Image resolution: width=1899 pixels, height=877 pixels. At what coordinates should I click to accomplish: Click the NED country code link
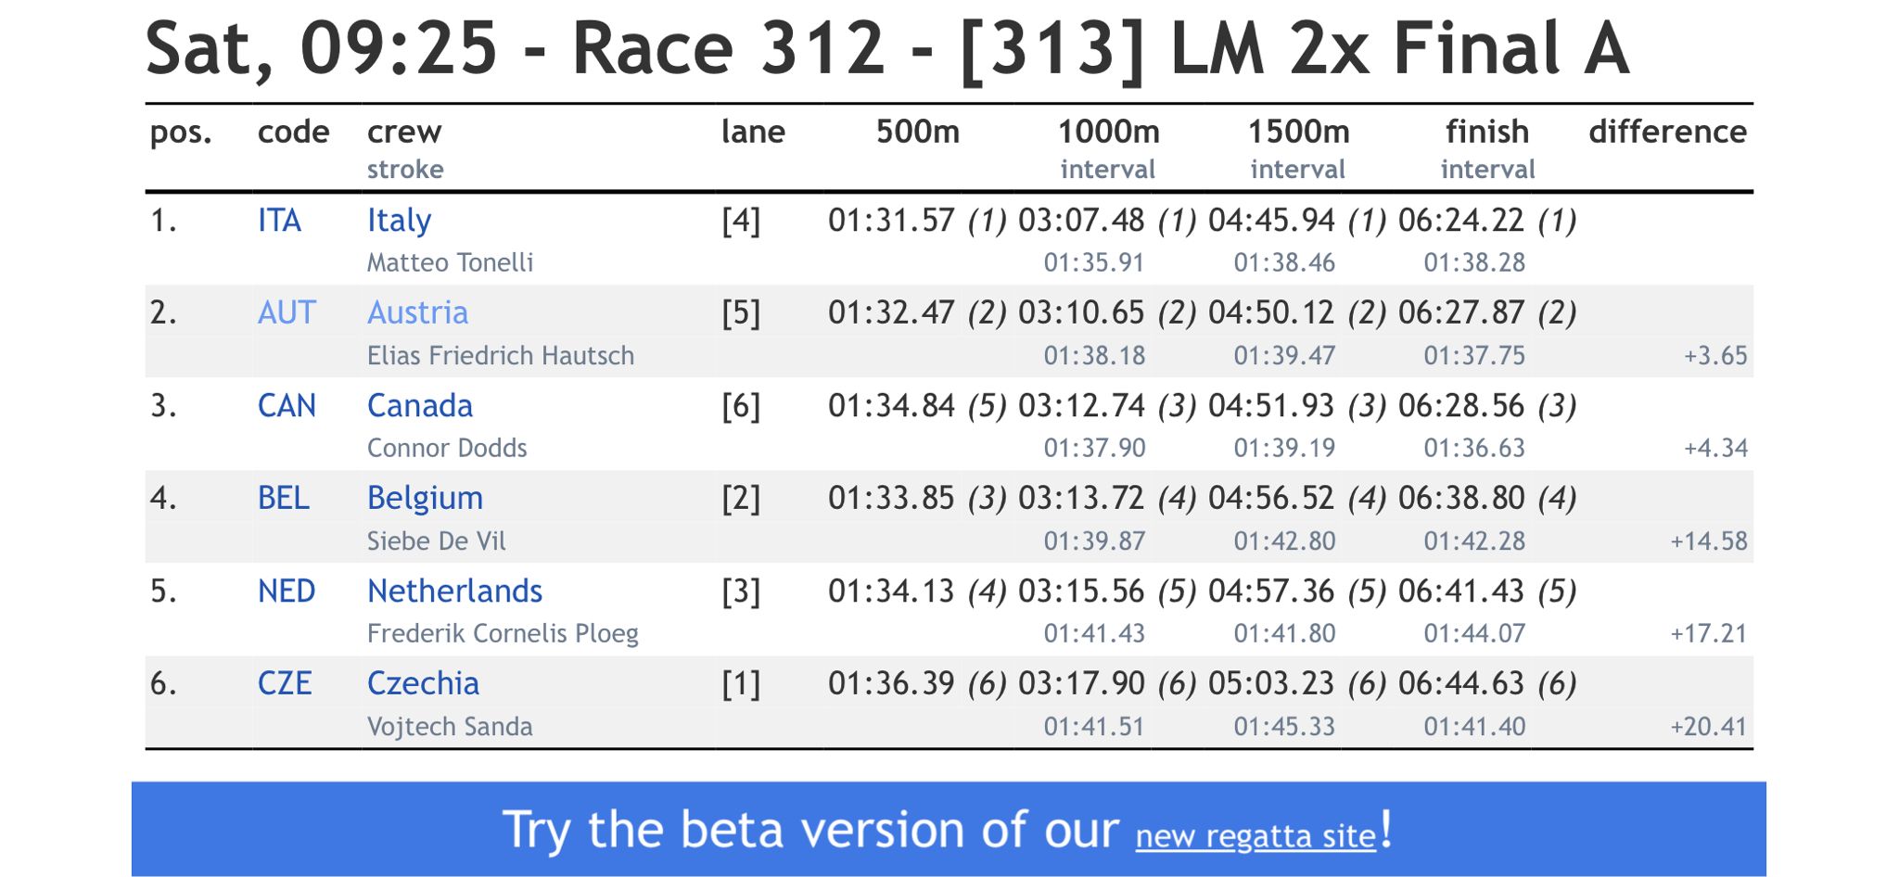[287, 591]
